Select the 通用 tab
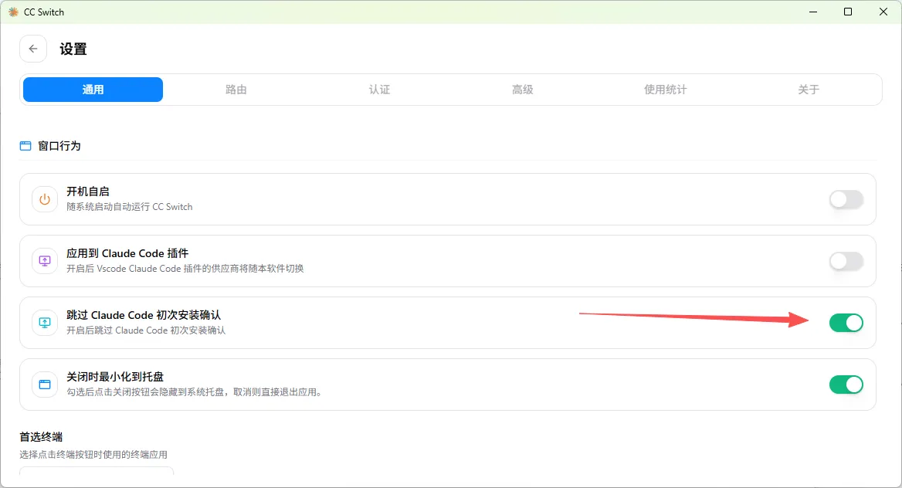 coord(93,90)
